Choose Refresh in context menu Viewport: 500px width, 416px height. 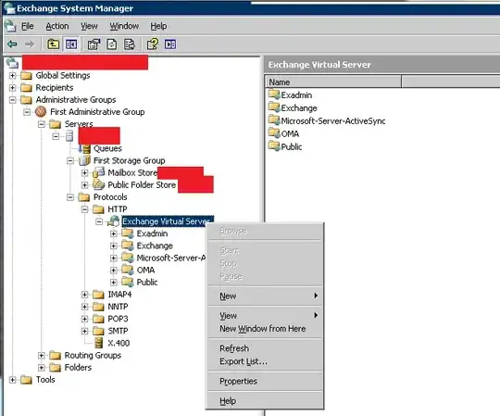click(265, 348)
